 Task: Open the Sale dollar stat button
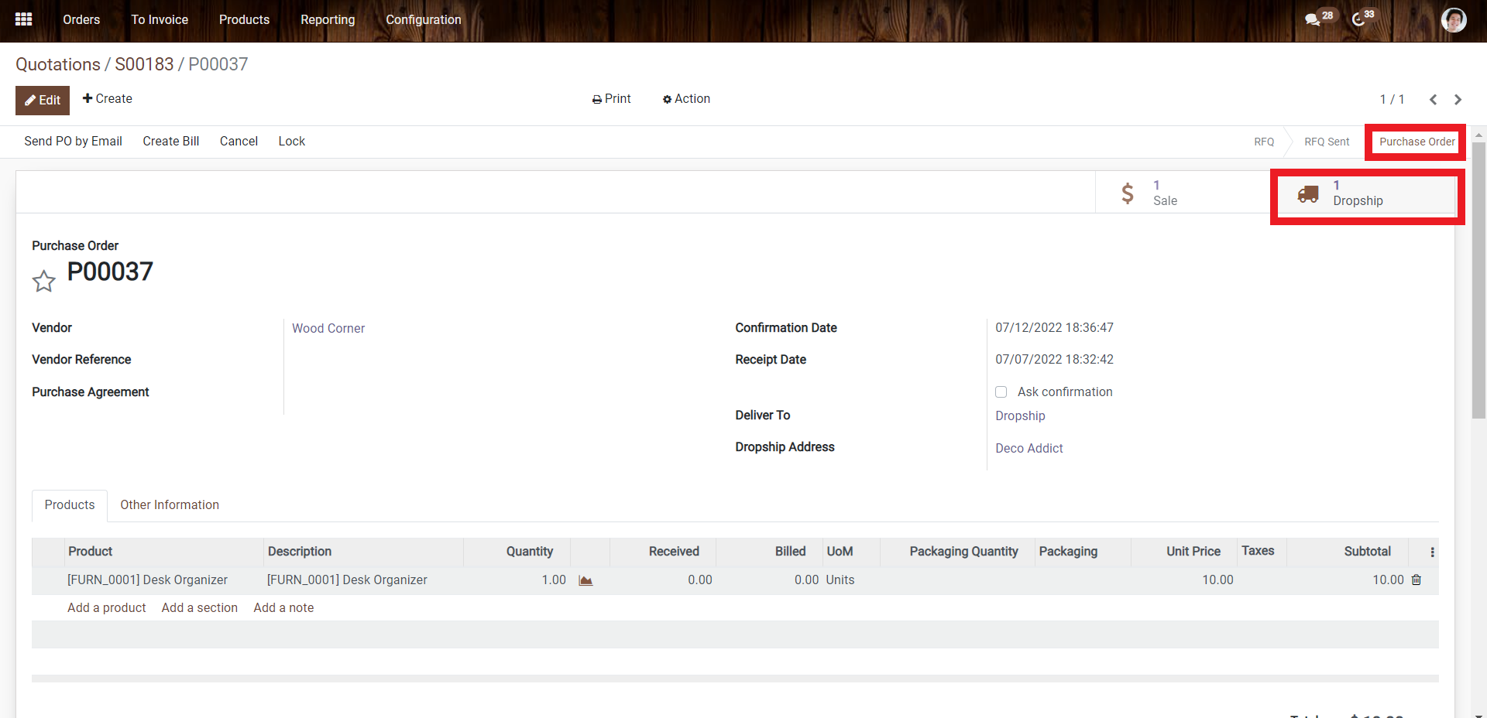pyautogui.click(x=1183, y=193)
